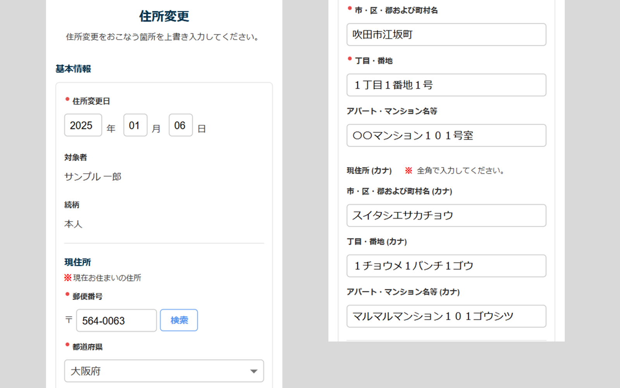Click the name サンプル 一郎

93,177
